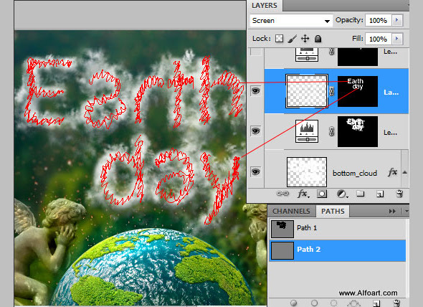The image size is (423, 307).
Task: Collapse the bottom_cloud layer effects arrow
Action: click(405, 172)
